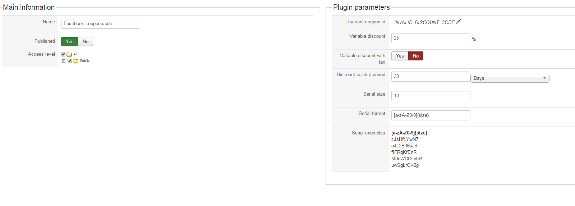Focus the Serial format input field

click(x=431, y=115)
